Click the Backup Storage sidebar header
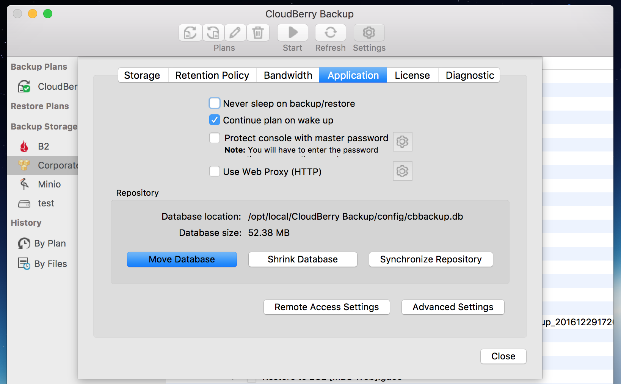The image size is (621, 384). click(x=44, y=126)
